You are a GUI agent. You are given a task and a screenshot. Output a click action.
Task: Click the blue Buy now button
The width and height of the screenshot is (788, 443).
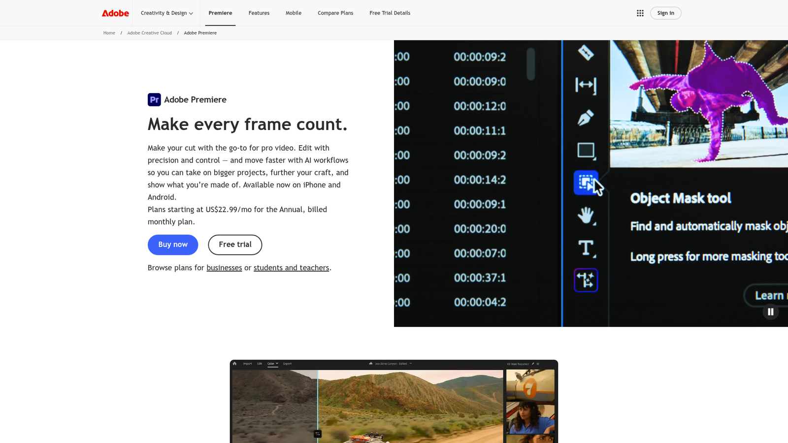tap(173, 245)
